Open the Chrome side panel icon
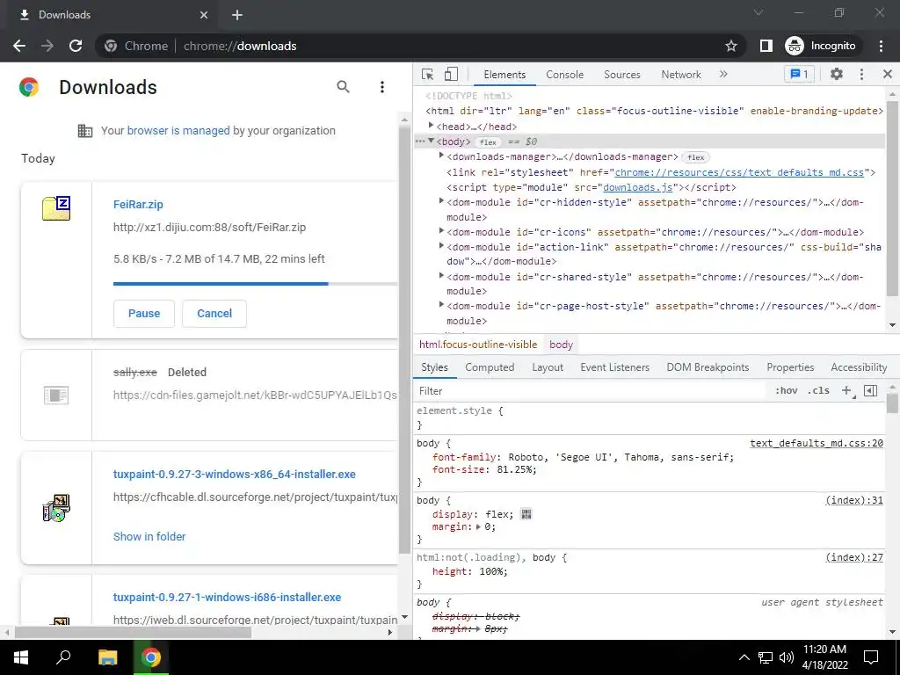The width and height of the screenshot is (900, 675). (766, 46)
